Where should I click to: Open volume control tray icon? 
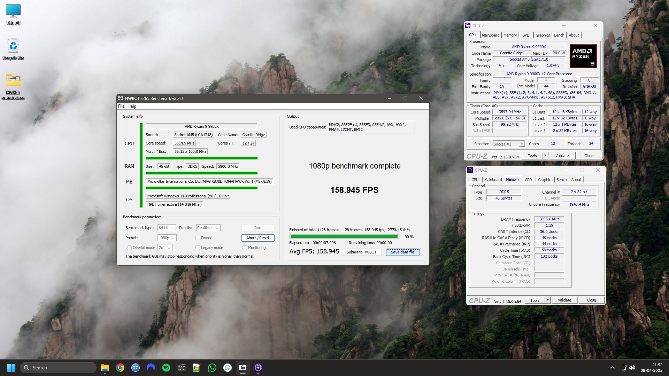coord(632,368)
